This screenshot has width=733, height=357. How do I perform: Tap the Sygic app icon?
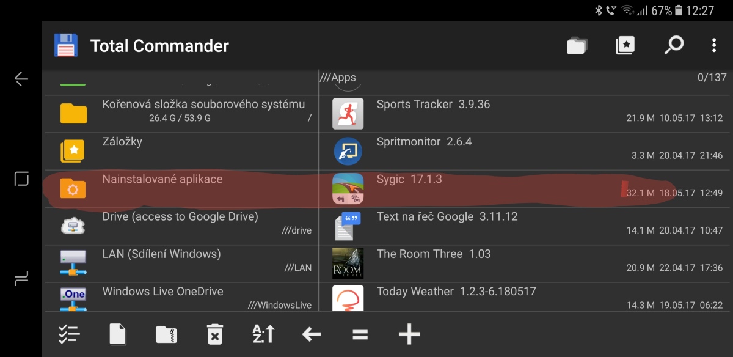[348, 189]
